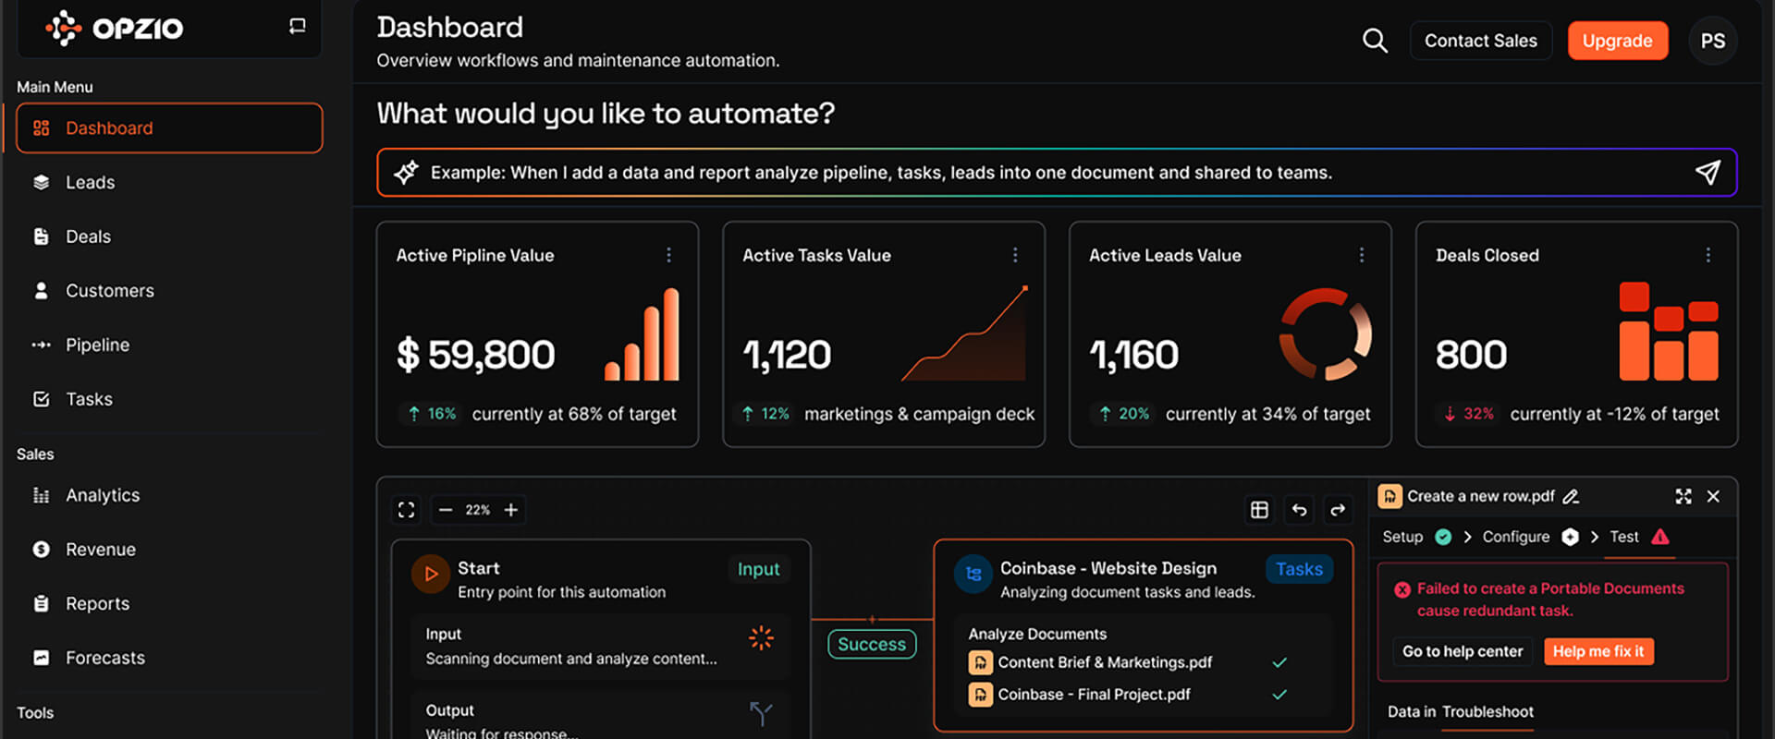This screenshot has width=1775, height=739.
Task: Click the Help me fix it button
Action: [x=1598, y=651]
